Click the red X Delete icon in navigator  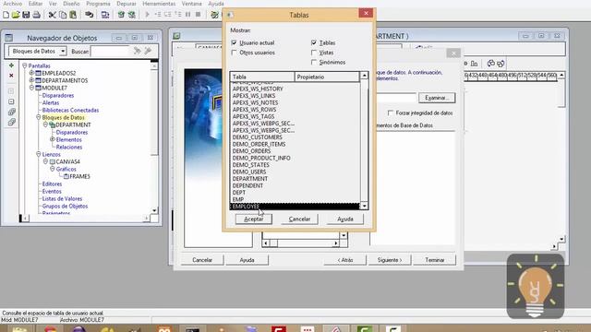11,76
